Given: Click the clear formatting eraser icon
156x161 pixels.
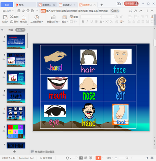Looking at the screenshot, I should tap(117, 21).
